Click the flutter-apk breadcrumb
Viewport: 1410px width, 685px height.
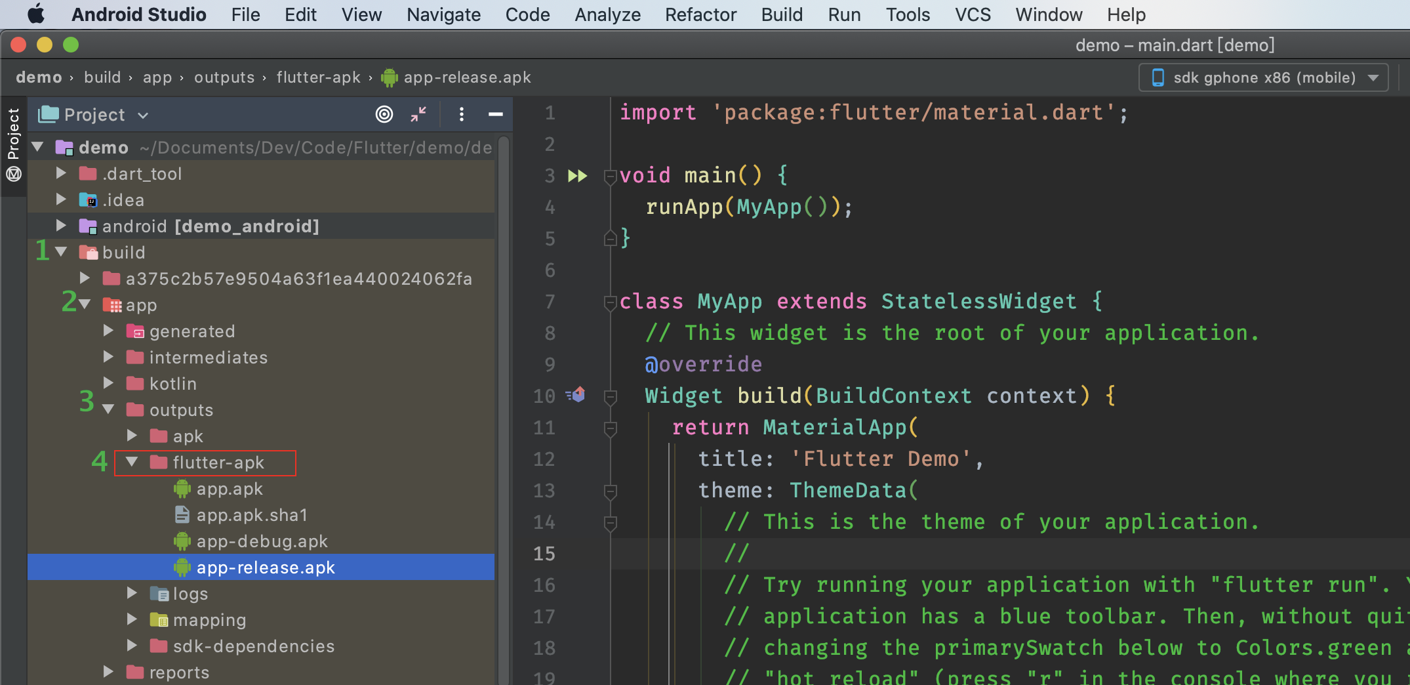pyautogui.click(x=318, y=77)
